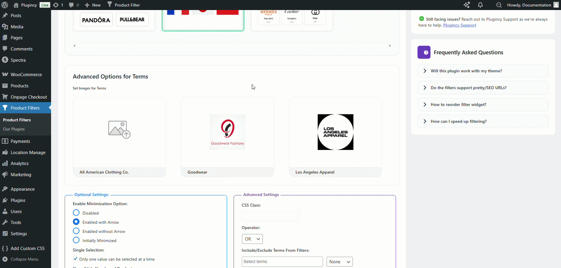Upload image for All American Clothing Co.
The width and height of the screenshot is (561, 268).
(119, 130)
